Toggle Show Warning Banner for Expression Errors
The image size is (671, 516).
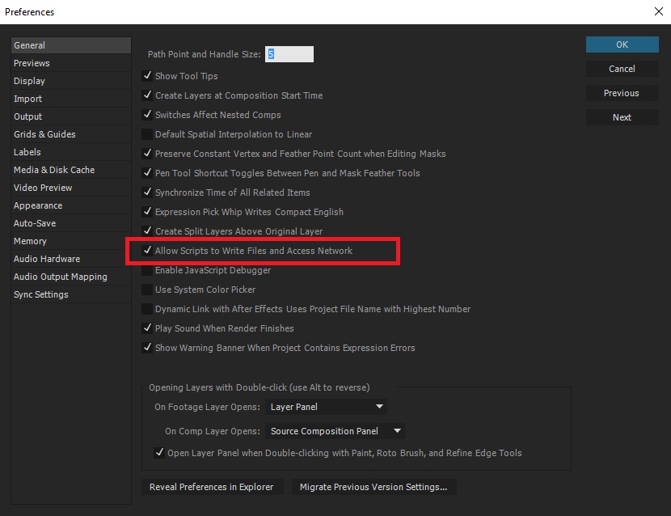coord(147,347)
